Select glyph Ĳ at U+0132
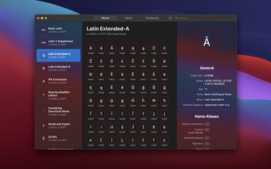This screenshot has height=169, width=271. [x=112, y=127]
